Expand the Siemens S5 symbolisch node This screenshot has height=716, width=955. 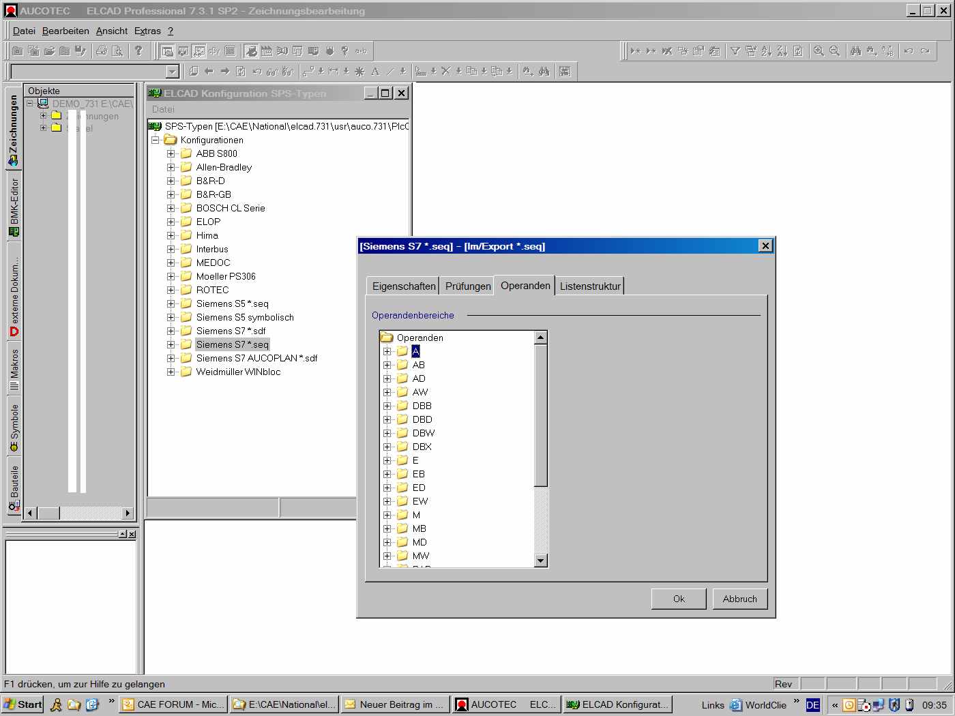click(x=171, y=317)
